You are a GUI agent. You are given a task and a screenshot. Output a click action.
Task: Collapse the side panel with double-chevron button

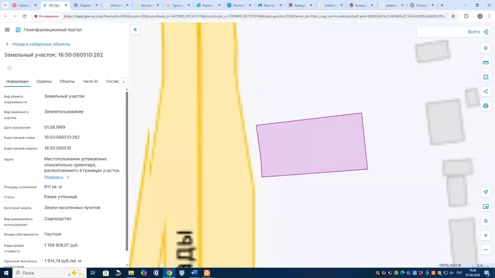pyautogui.click(x=135, y=29)
